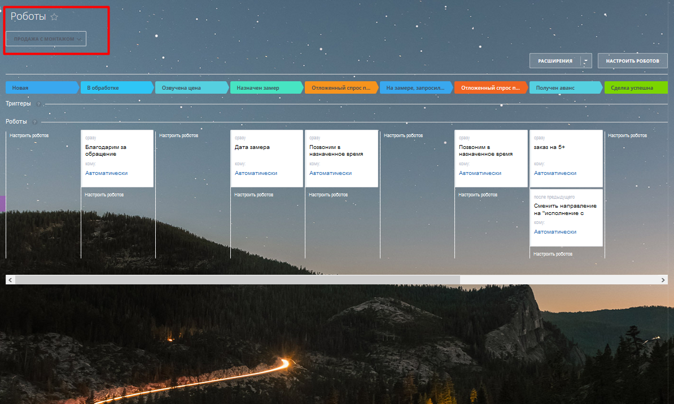
Task: Select the Назначен замер stage
Action: (x=266, y=87)
